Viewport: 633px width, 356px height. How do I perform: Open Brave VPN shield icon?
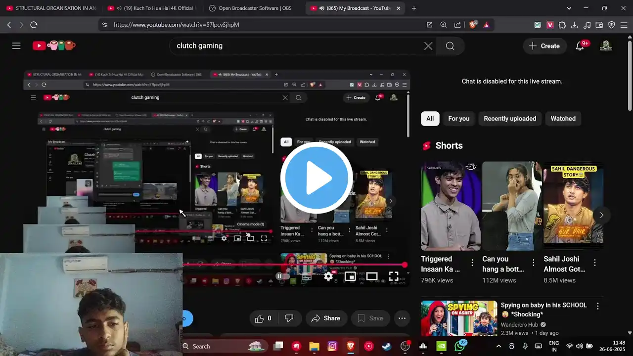point(612,25)
